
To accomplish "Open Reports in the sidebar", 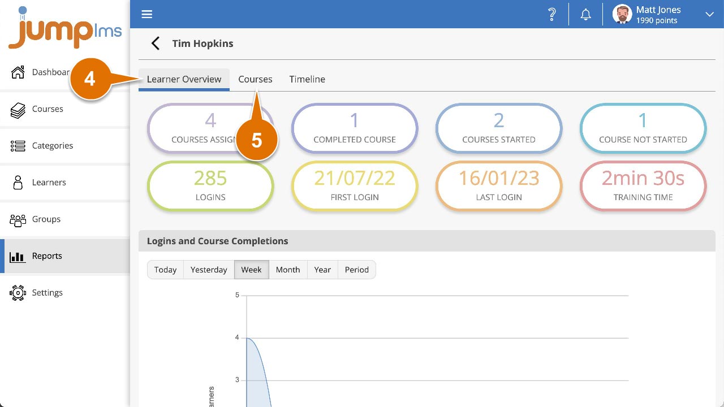I will coord(47,256).
